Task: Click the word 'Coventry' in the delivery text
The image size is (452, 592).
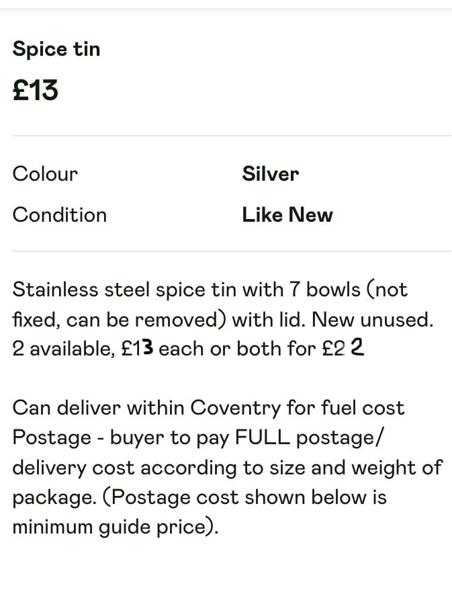Action: point(236,409)
